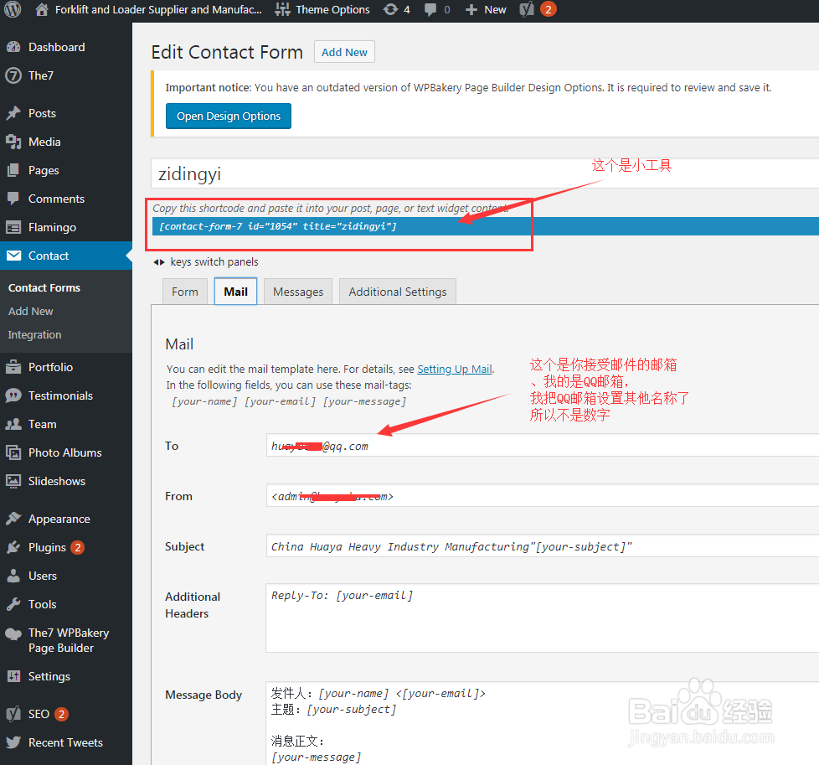Click the Additional Headers text area
The height and width of the screenshot is (765, 819).
pos(542,618)
